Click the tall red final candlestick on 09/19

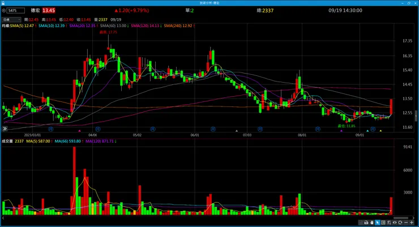coord(391,107)
